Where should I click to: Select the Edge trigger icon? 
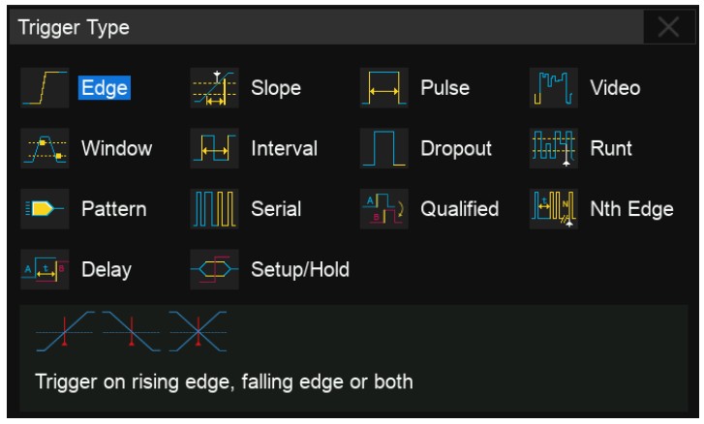point(45,88)
